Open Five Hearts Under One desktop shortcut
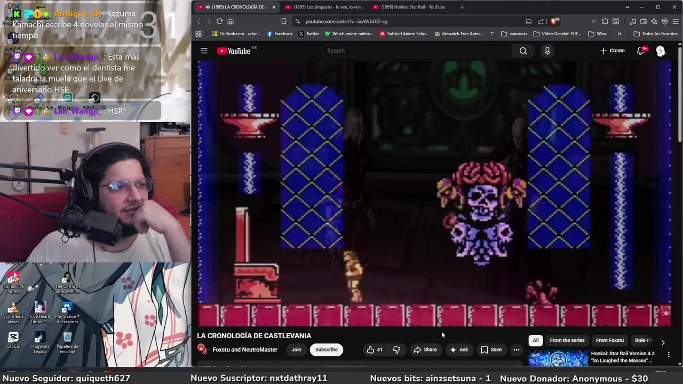The width and height of the screenshot is (683, 384). point(40,313)
